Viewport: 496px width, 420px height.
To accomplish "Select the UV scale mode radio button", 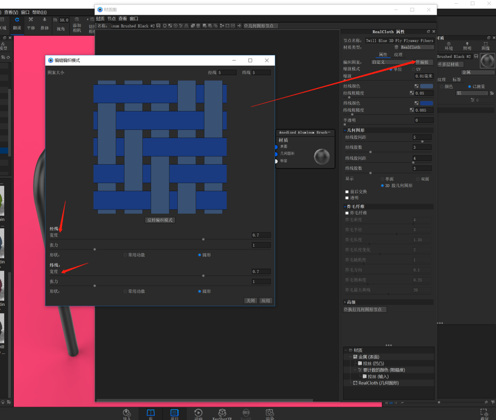I will pos(414,69).
